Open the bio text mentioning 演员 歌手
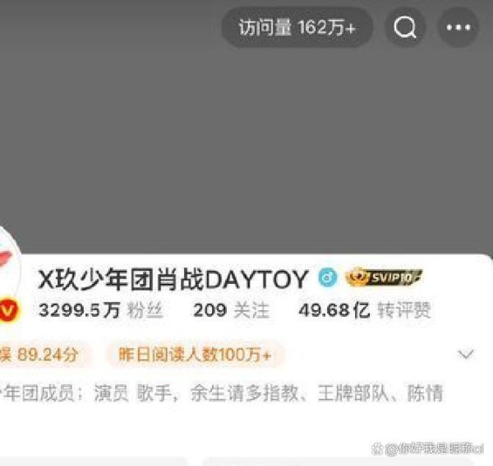The image size is (493, 466). coord(222,392)
